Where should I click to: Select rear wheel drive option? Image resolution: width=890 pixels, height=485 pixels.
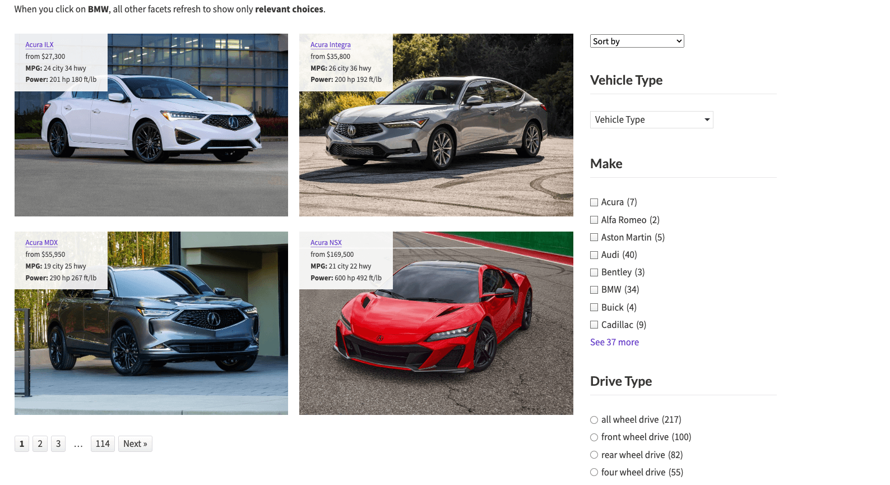click(x=594, y=455)
